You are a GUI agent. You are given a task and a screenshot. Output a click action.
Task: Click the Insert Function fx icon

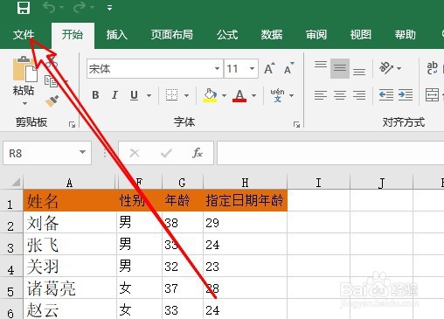pyautogui.click(x=197, y=153)
